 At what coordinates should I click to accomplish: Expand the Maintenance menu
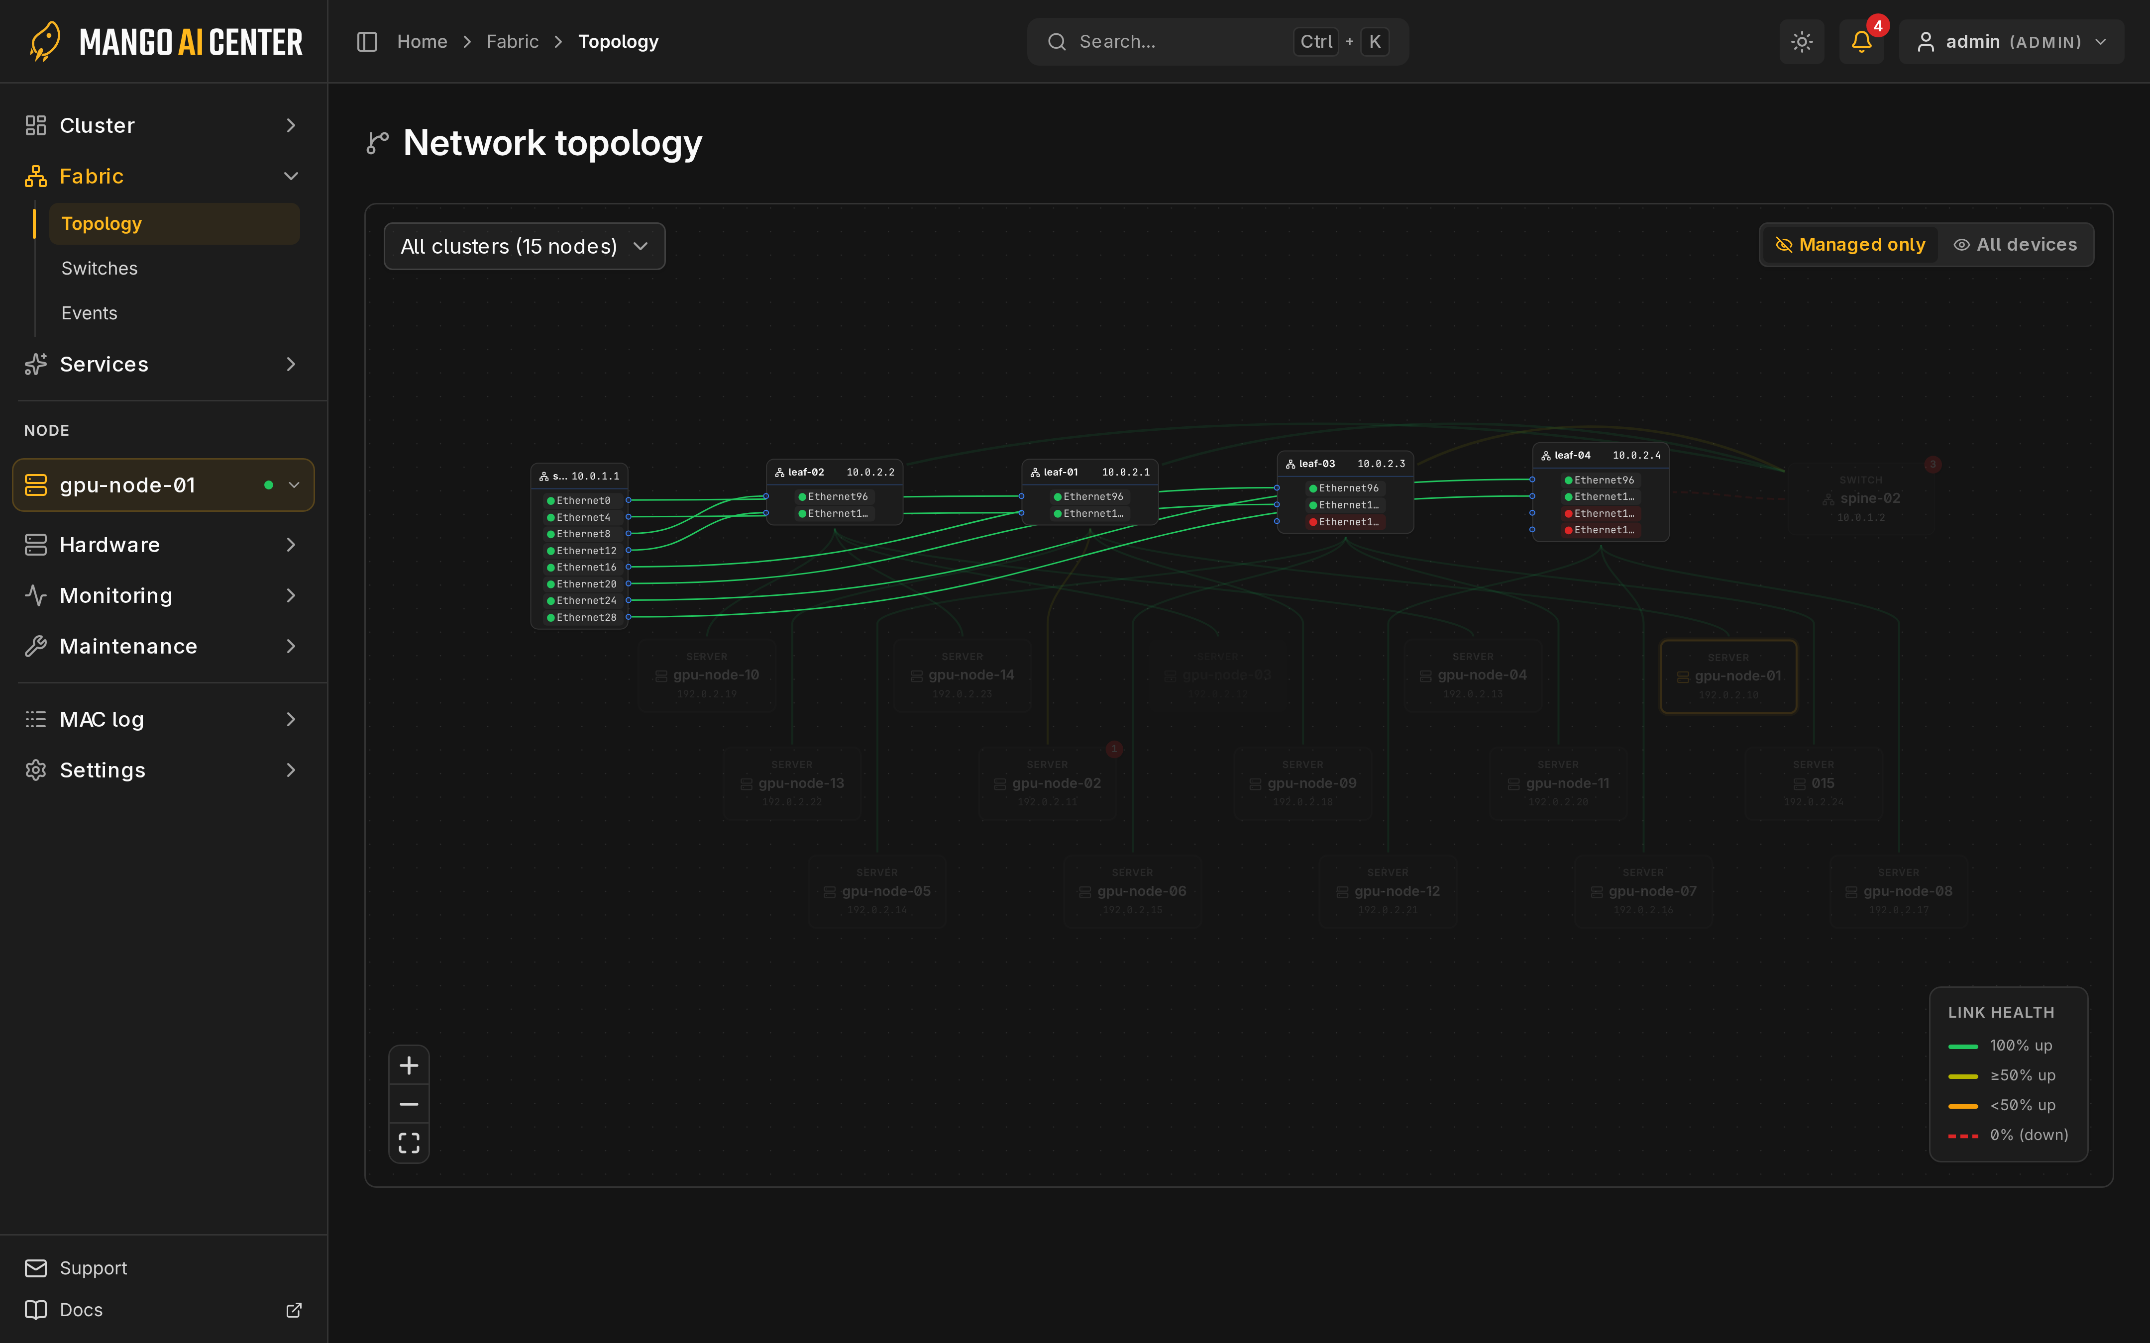[163, 646]
